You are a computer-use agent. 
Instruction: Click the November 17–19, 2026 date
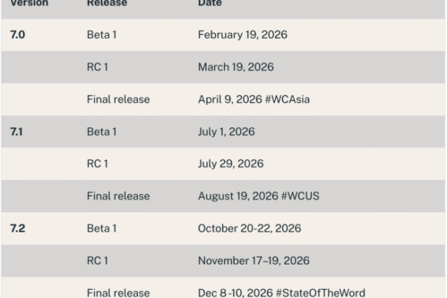click(254, 261)
